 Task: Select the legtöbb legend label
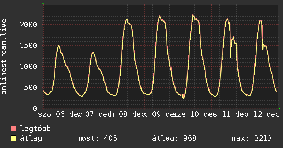[36, 129]
